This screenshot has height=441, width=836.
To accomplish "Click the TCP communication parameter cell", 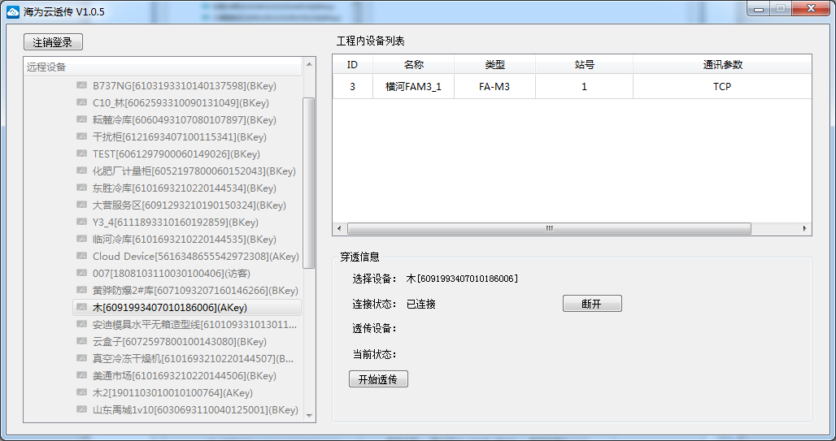I will [x=722, y=86].
